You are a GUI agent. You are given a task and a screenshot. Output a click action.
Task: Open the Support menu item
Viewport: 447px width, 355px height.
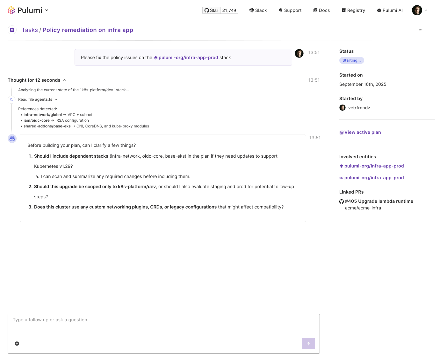[x=290, y=10]
